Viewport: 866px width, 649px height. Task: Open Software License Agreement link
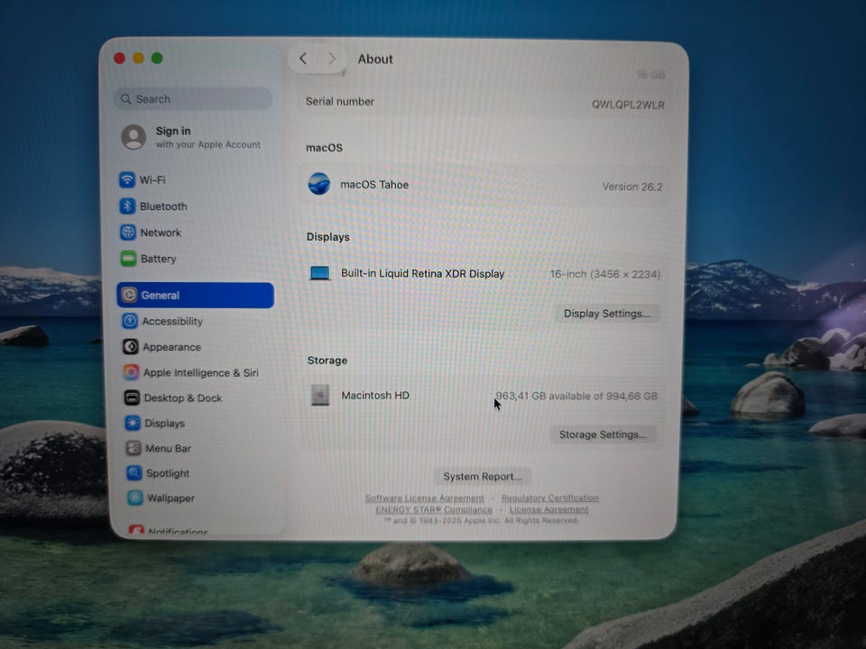[424, 498]
